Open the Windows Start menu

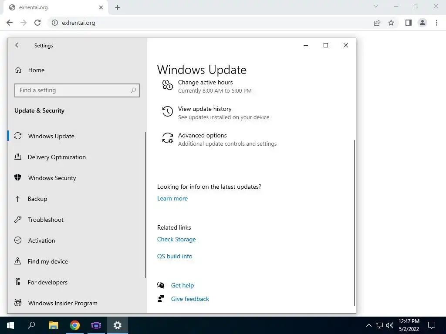point(10,325)
